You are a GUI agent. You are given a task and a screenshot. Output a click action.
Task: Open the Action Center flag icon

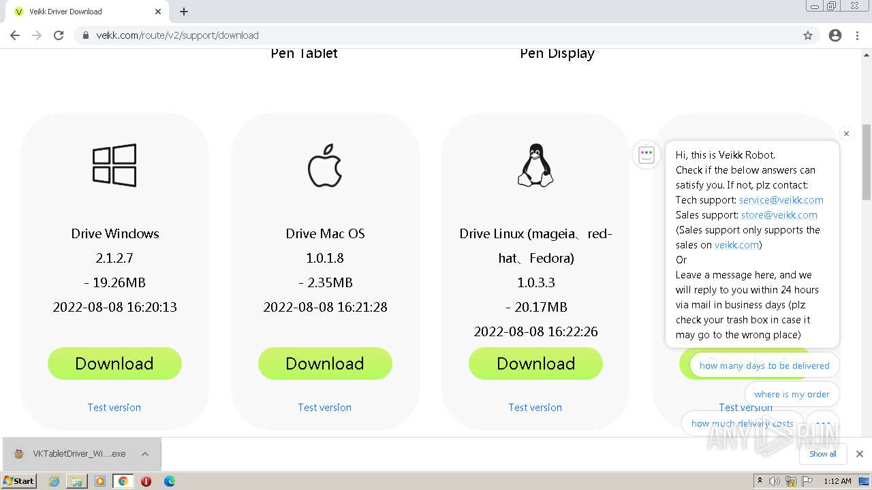(807, 481)
